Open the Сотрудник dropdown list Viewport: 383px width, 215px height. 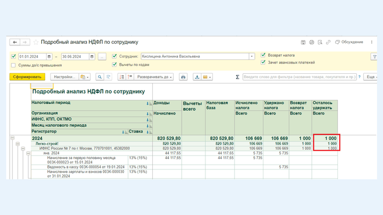(x=252, y=57)
